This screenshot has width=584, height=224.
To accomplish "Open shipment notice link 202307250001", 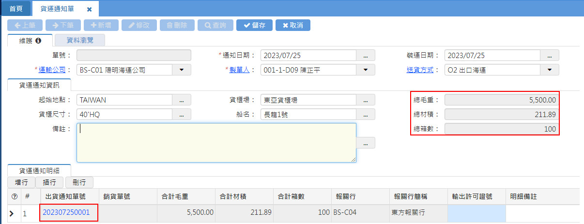I will click(66, 212).
